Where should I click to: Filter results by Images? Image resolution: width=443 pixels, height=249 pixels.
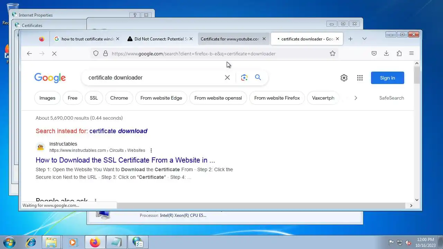tap(47, 98)
